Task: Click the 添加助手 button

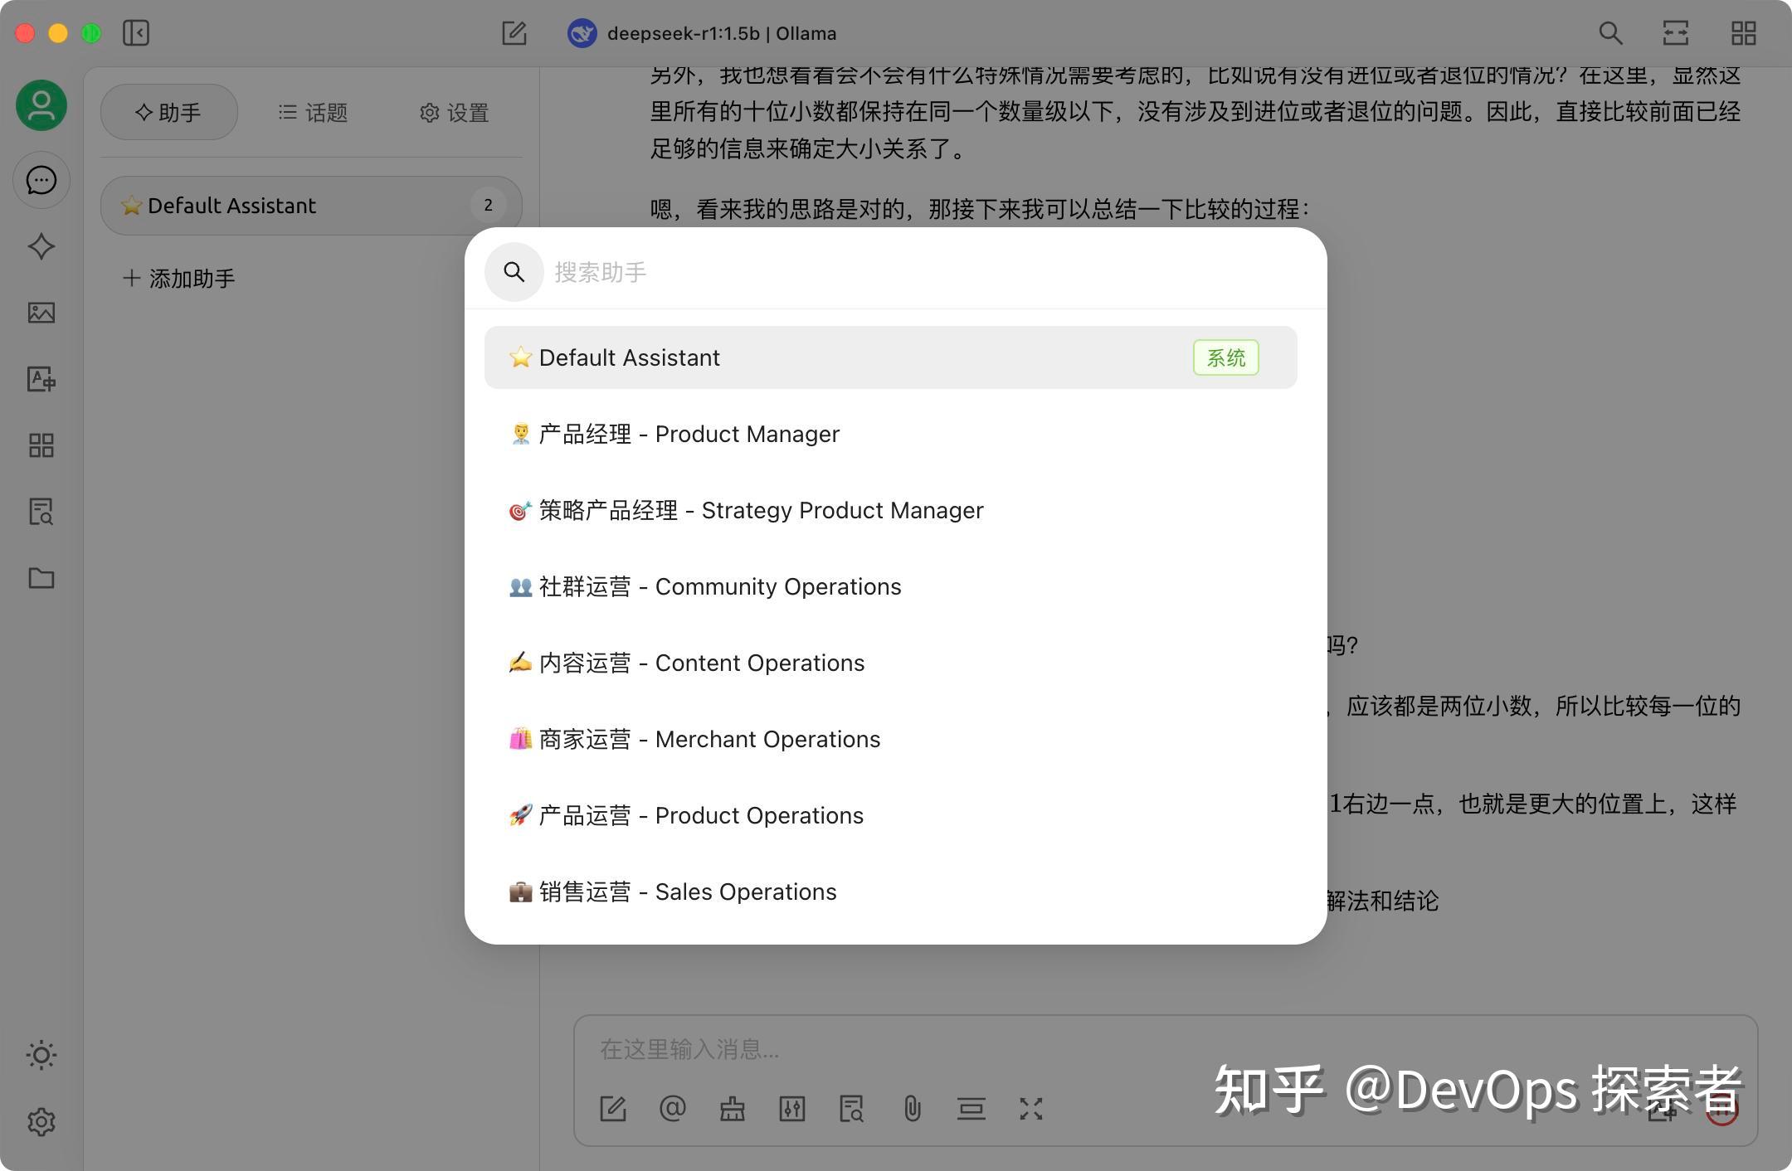Action: (179, 278)
